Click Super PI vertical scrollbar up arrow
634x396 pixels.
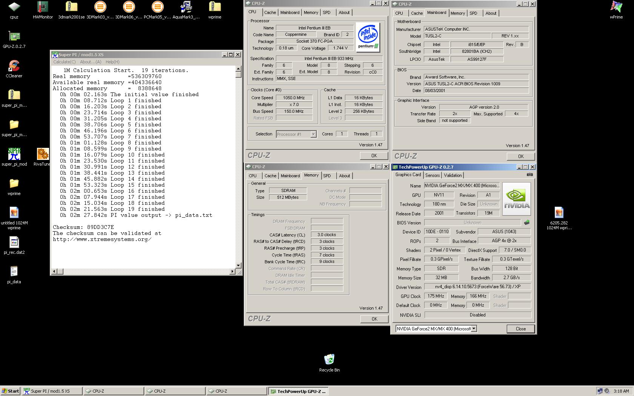coord(238,69)
